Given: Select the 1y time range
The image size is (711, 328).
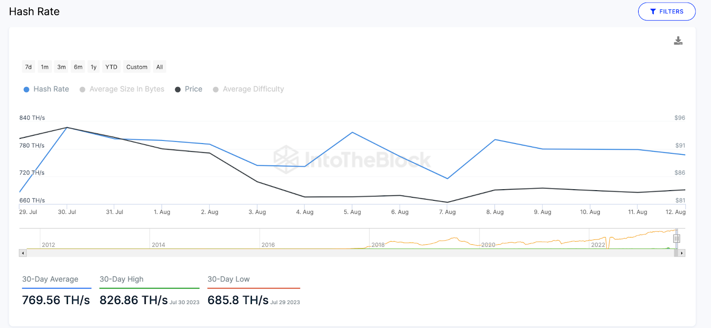Looking at the screenshot, I should [x=94, y=67].
